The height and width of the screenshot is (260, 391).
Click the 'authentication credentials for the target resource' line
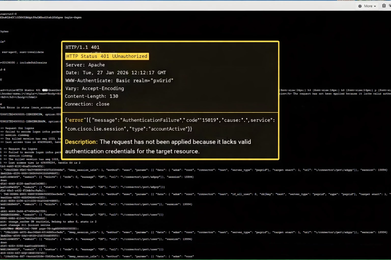coord(132,151)
